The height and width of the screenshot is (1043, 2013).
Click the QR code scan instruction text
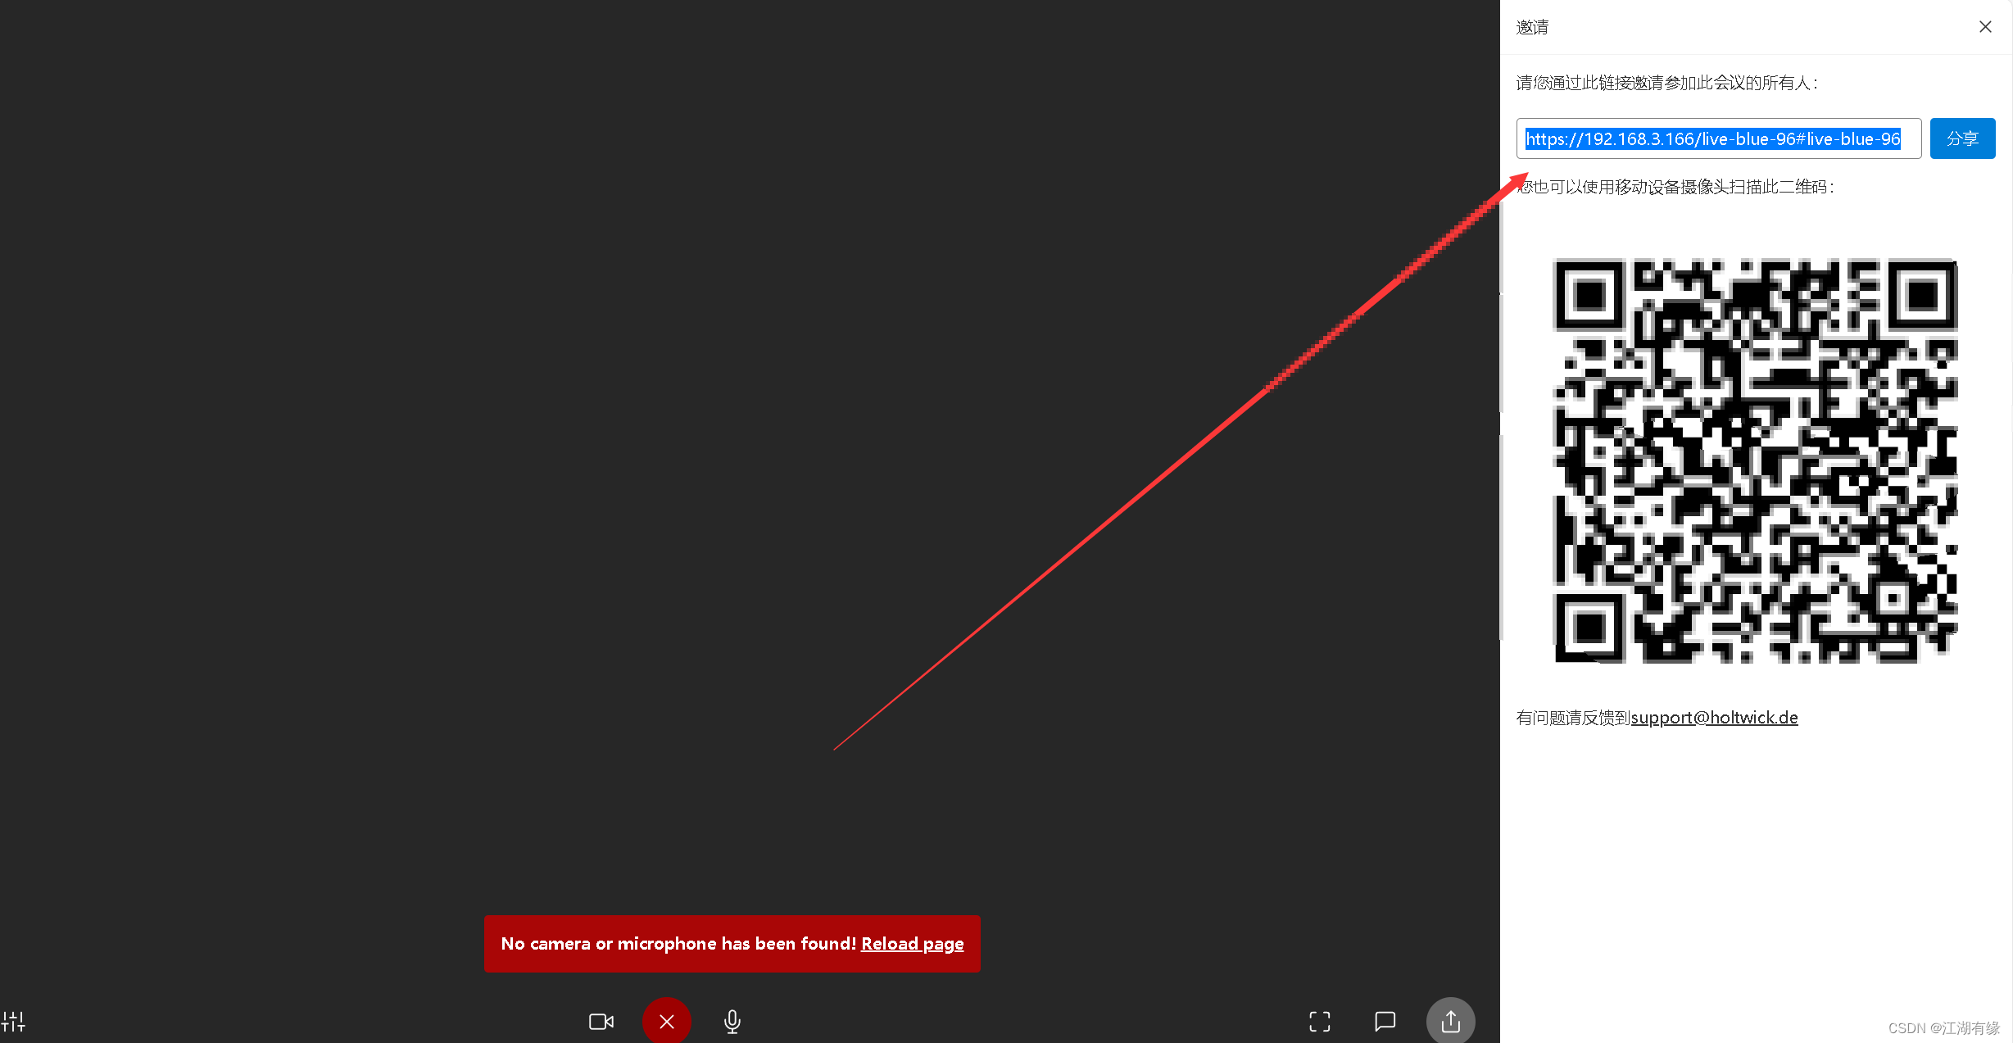point(1675,187)
